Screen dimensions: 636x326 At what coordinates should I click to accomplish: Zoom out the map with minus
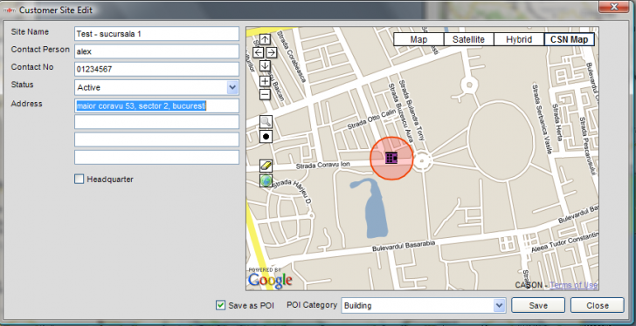265,95
